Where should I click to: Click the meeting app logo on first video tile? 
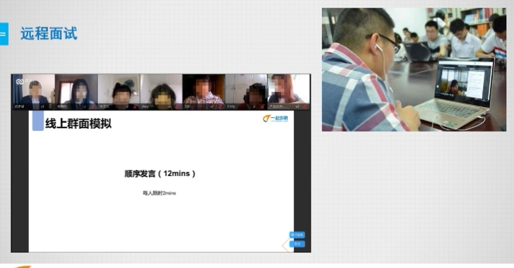(x=20, y=82)
